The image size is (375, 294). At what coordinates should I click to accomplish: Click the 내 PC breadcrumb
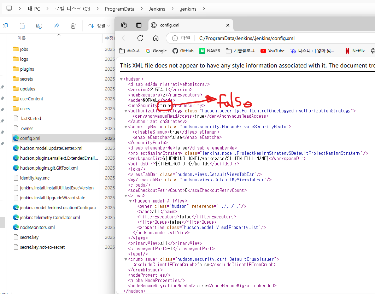[34, 9]
